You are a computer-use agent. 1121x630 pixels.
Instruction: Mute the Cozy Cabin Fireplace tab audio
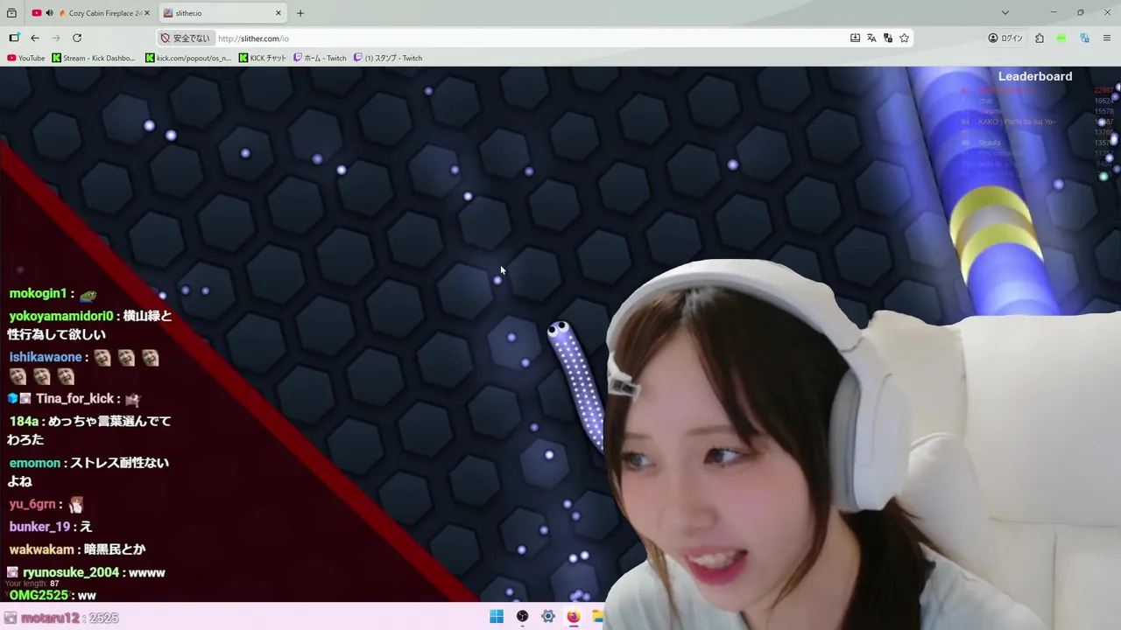49,13
